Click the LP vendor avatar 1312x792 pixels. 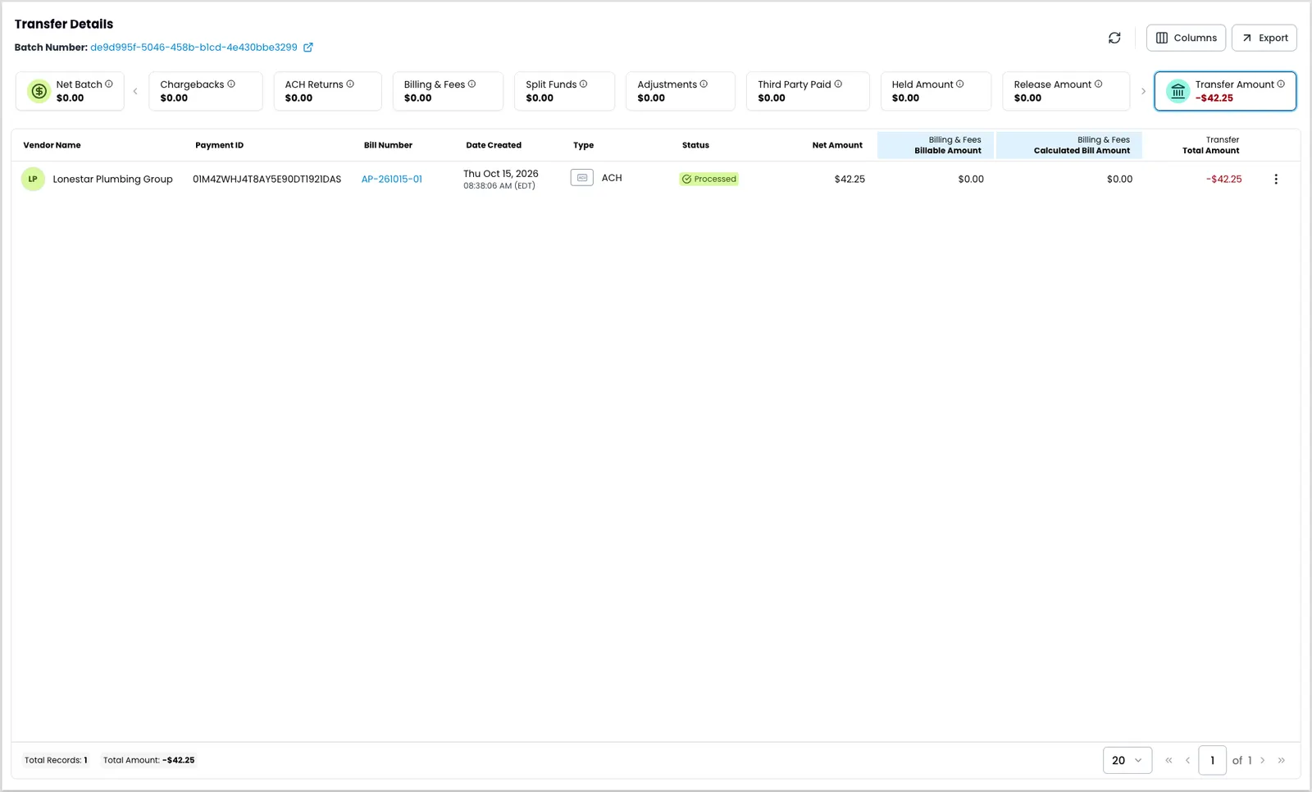[33, 179]
